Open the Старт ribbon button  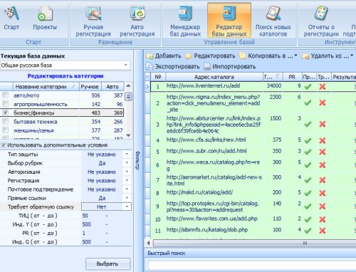(x=11, y=19)
